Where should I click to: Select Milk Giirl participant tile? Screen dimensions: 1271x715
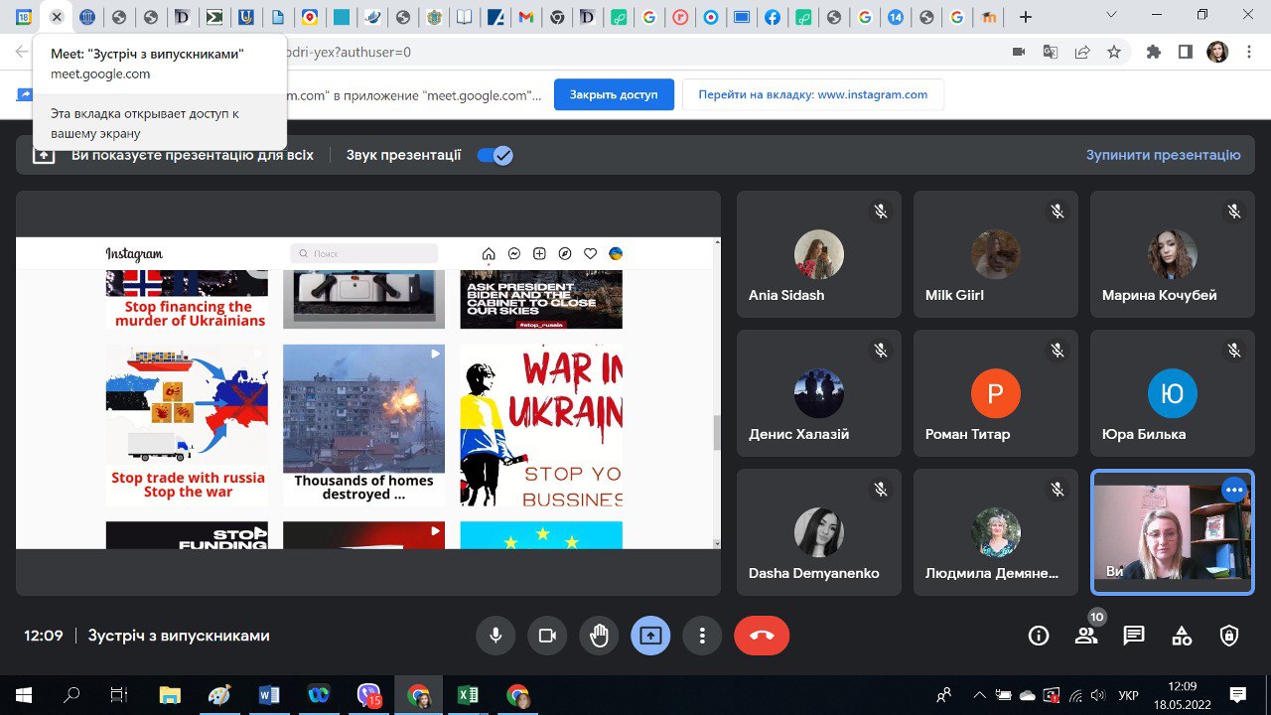[x=996, y=254]
